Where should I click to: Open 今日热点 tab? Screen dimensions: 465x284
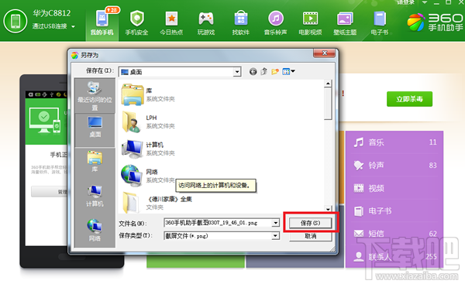pyautogui.click(x=171, y=22)
